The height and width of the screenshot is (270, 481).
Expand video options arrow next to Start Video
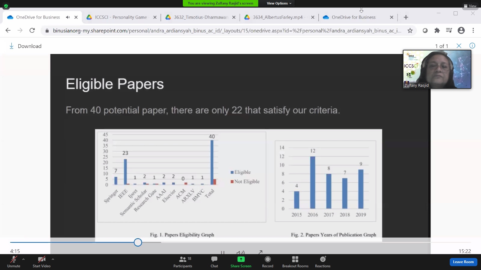[53, 259]
